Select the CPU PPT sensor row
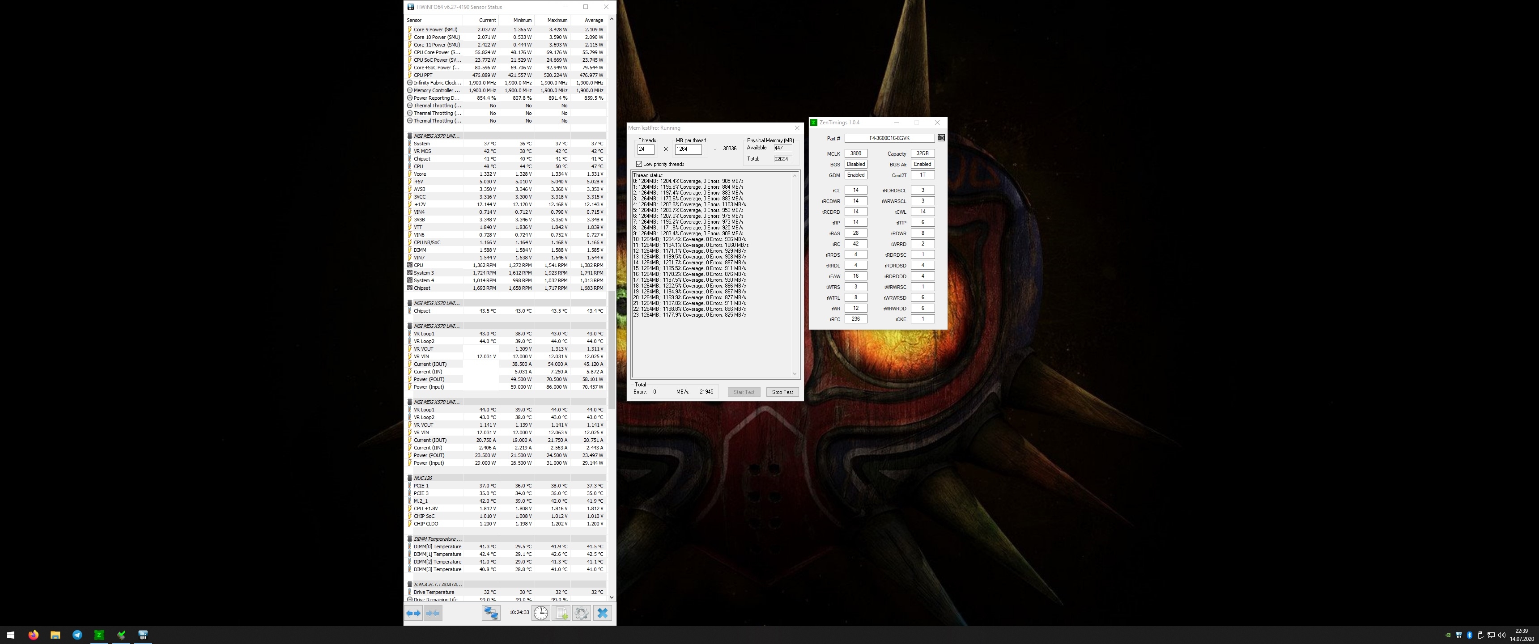 tap(506, 75)
